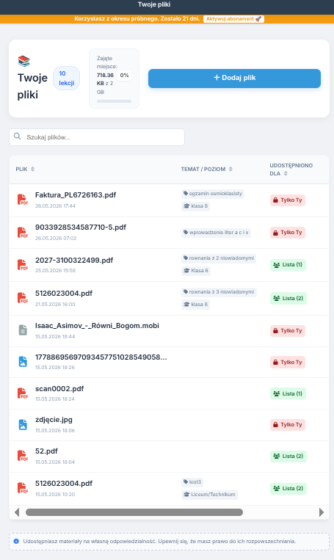Click the PDF icon for 5126023004.pdf dated 21.05.2026
The image size is (334, 560).
23,298
